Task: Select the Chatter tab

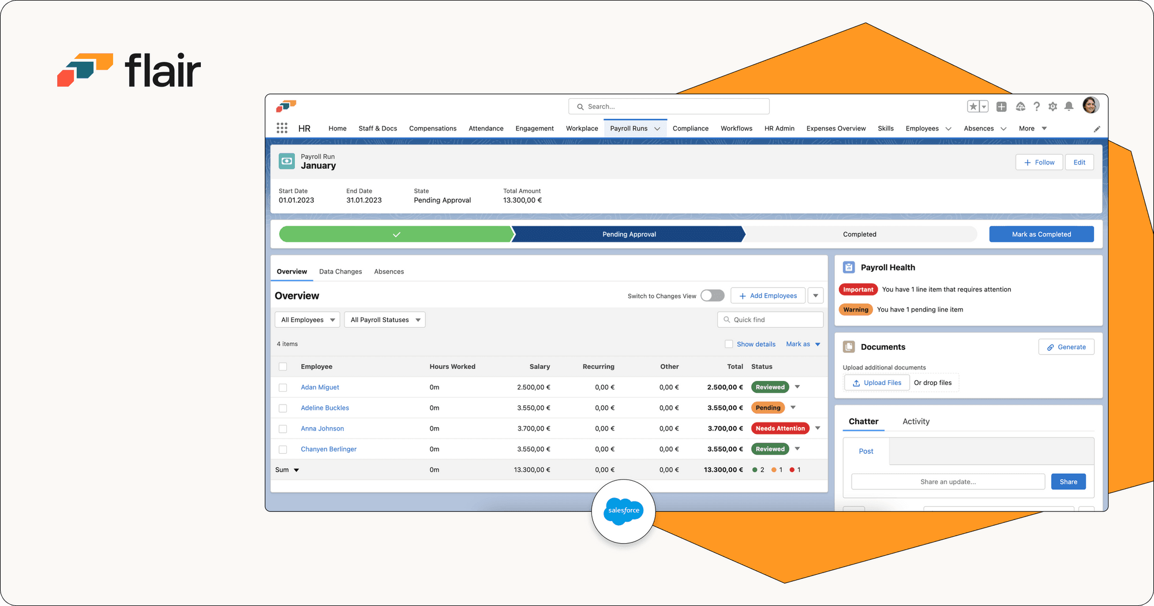Action: (863, 421)
